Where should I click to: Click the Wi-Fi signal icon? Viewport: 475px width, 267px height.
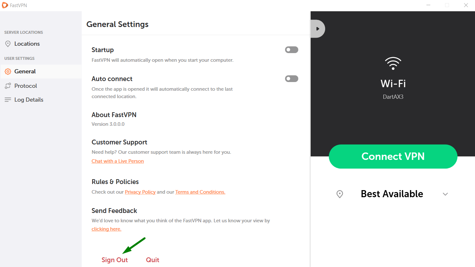point(393,63)
